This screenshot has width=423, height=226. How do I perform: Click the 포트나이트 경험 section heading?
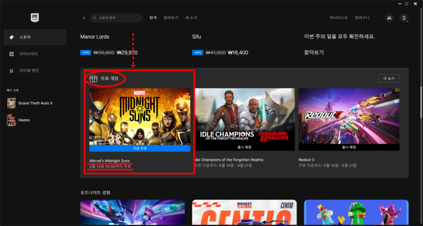point(95,192)
